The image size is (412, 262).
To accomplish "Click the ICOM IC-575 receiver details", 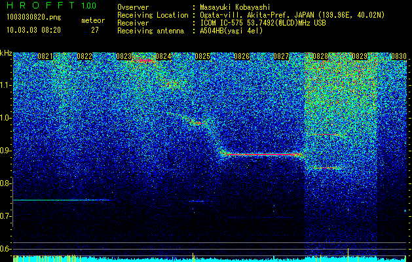I will pyautogui.click(x=263, y=23).
